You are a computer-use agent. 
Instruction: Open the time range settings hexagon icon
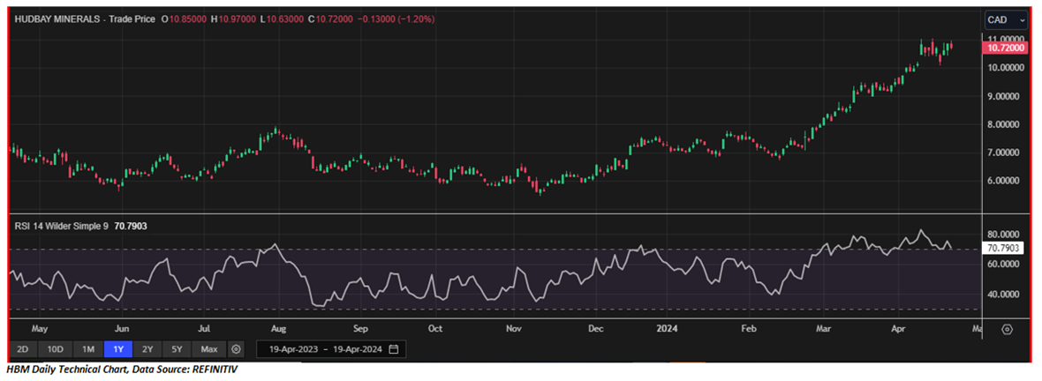point(236,349)
